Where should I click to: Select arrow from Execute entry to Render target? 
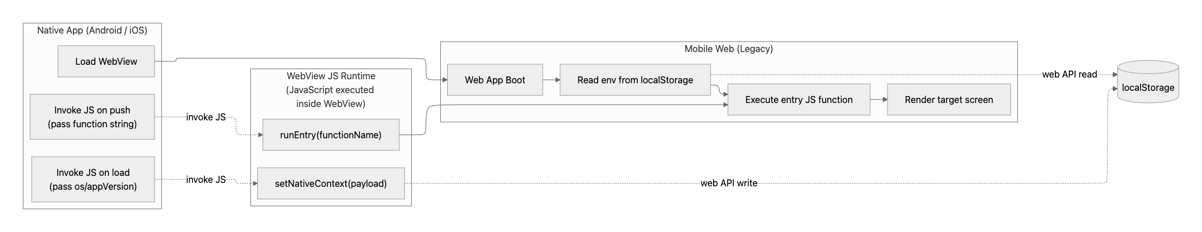click(878, 100)
